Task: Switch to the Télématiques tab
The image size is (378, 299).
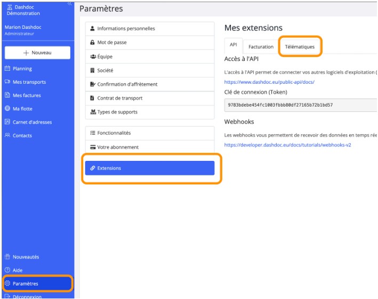Action: click(x=300, y=47)
